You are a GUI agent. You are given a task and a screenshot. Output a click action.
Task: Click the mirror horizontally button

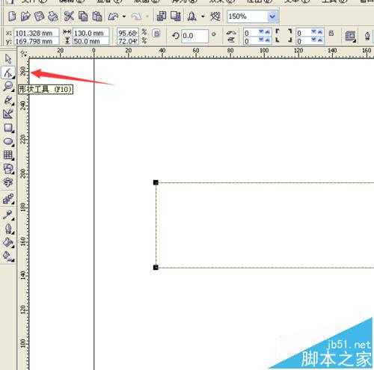[231, 33]
